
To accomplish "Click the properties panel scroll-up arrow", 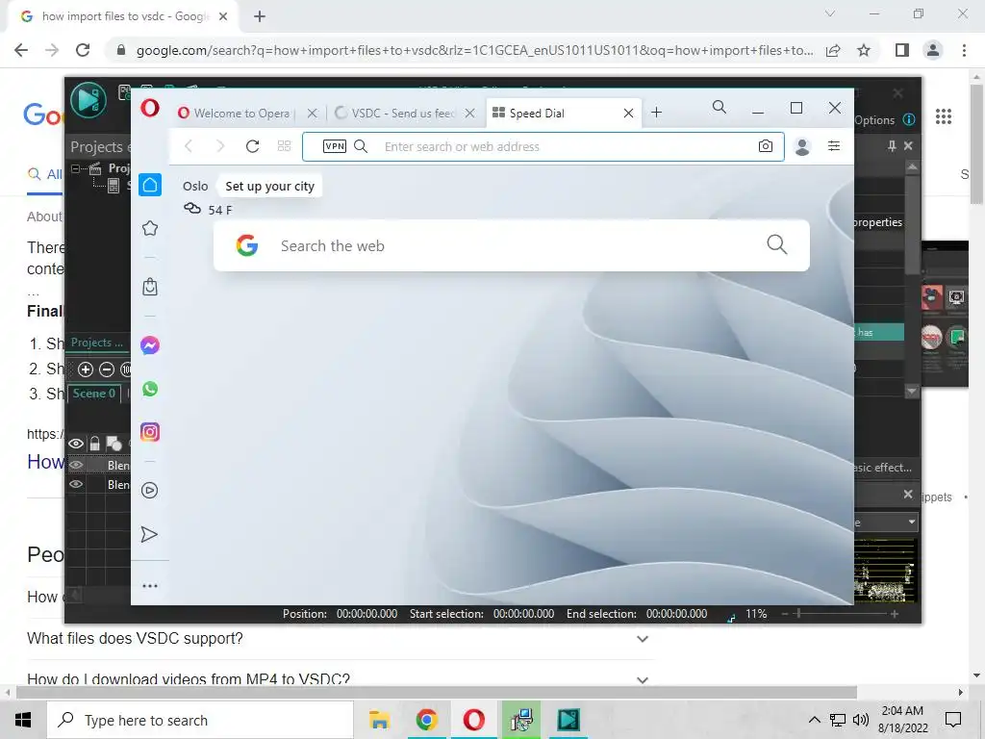I will [x=912, y=166].
